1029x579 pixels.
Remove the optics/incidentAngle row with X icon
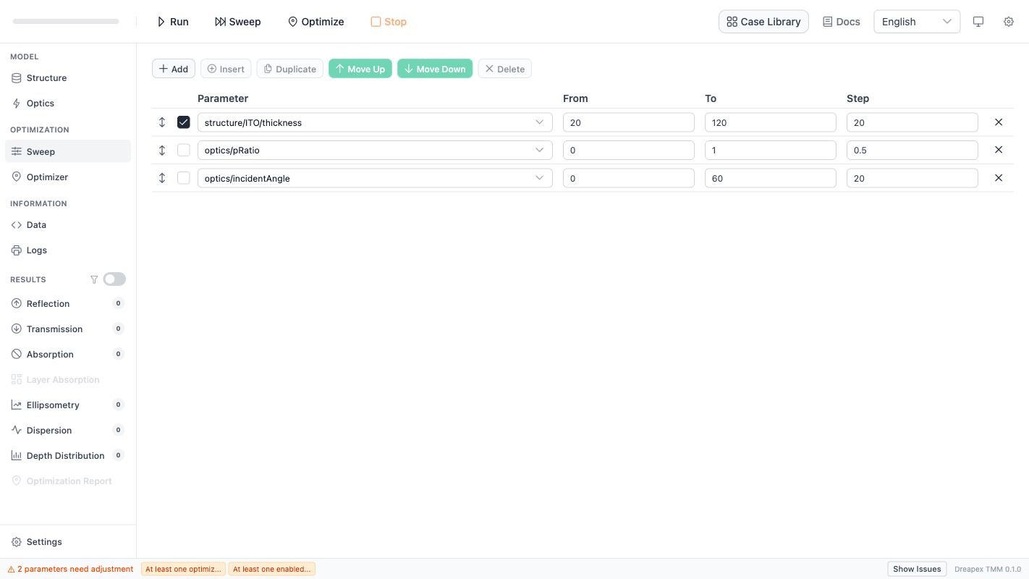[x=998, y=178]
